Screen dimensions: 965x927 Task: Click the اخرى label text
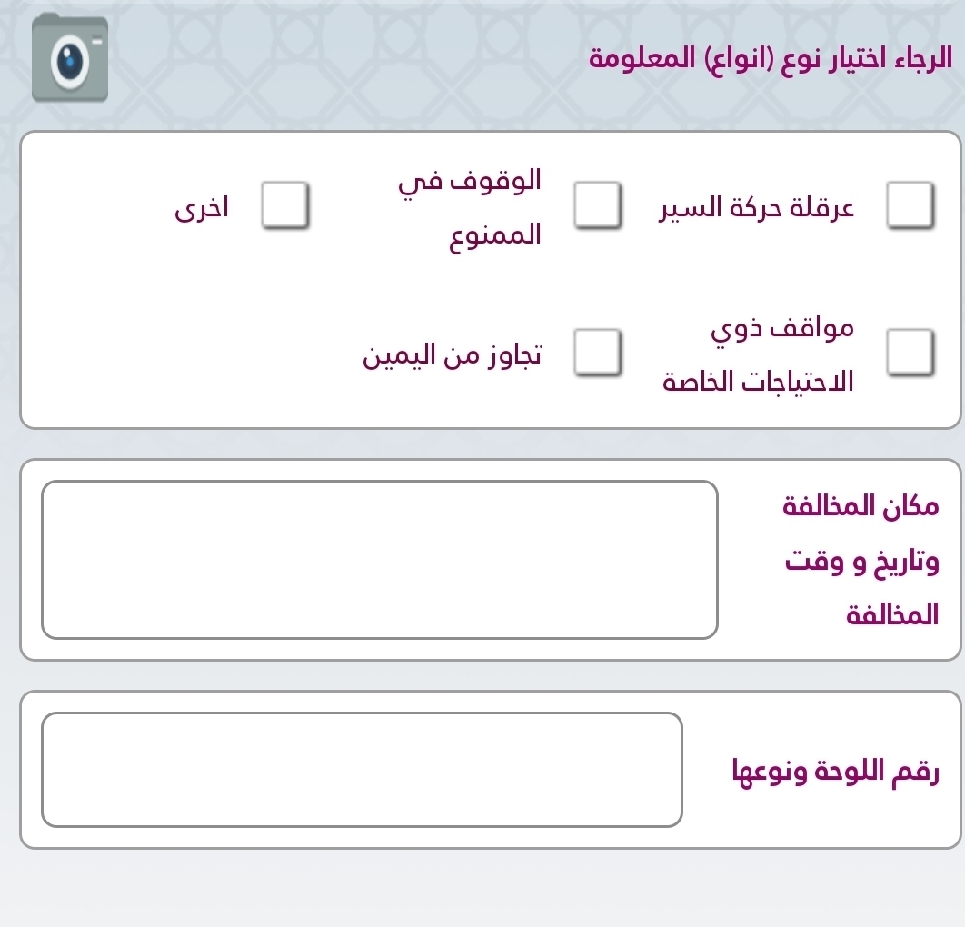point(202,208)
